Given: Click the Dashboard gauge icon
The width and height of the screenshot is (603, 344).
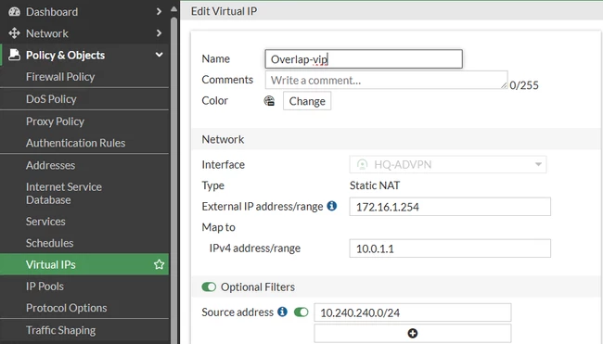Looking at the screenshot, I should point(14,12).
